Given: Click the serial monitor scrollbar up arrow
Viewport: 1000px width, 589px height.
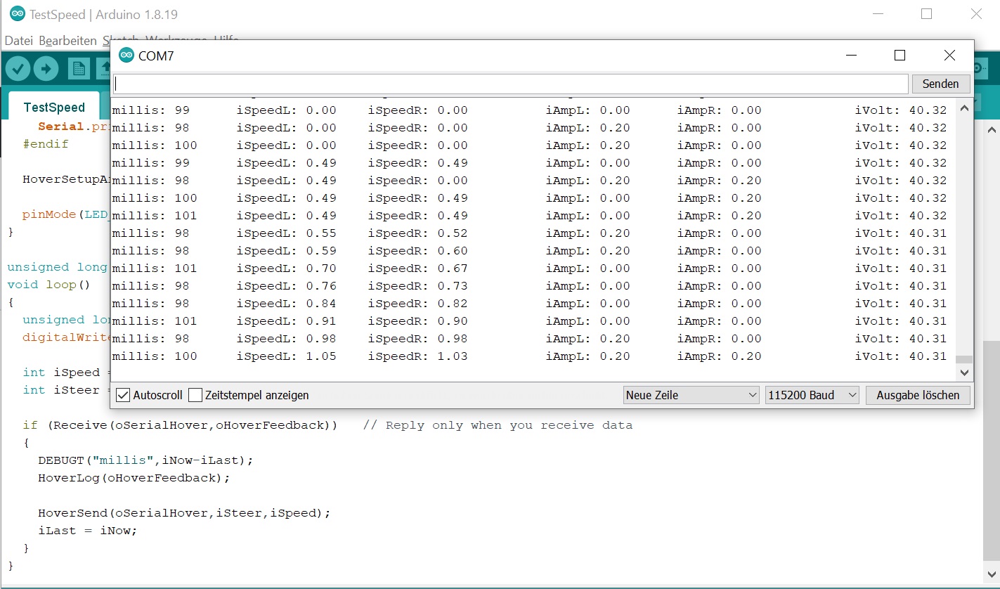Looking at the screenshot, I should 964,108.
